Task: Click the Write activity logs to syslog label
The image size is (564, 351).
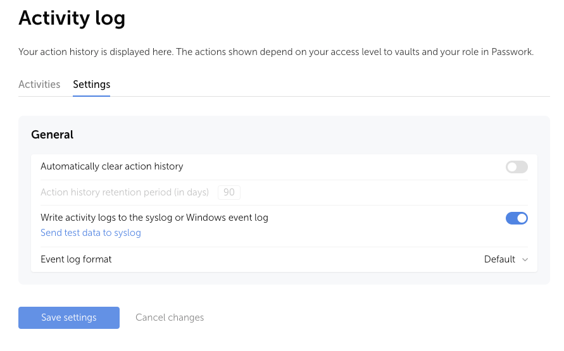Action: click(154, 218)
